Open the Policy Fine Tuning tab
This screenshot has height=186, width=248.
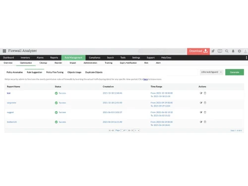point(55,72)
